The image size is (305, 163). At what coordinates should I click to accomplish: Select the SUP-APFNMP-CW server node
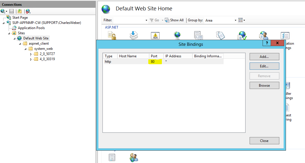(x=47, y=23)
